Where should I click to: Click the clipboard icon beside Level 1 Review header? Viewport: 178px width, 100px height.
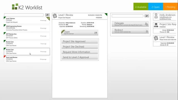[55, 16]
